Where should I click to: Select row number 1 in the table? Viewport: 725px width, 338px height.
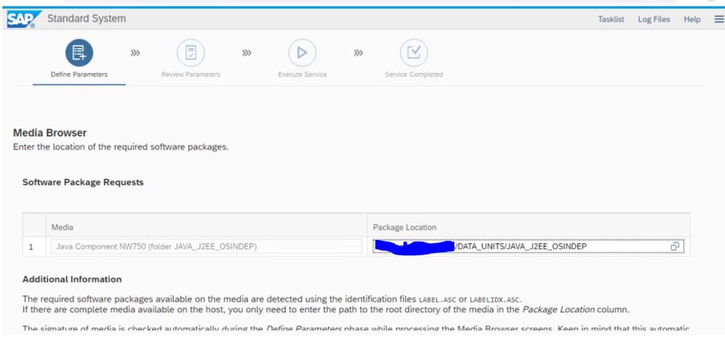31,247
